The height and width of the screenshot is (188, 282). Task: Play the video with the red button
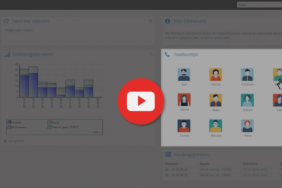[x=141, y=101]
